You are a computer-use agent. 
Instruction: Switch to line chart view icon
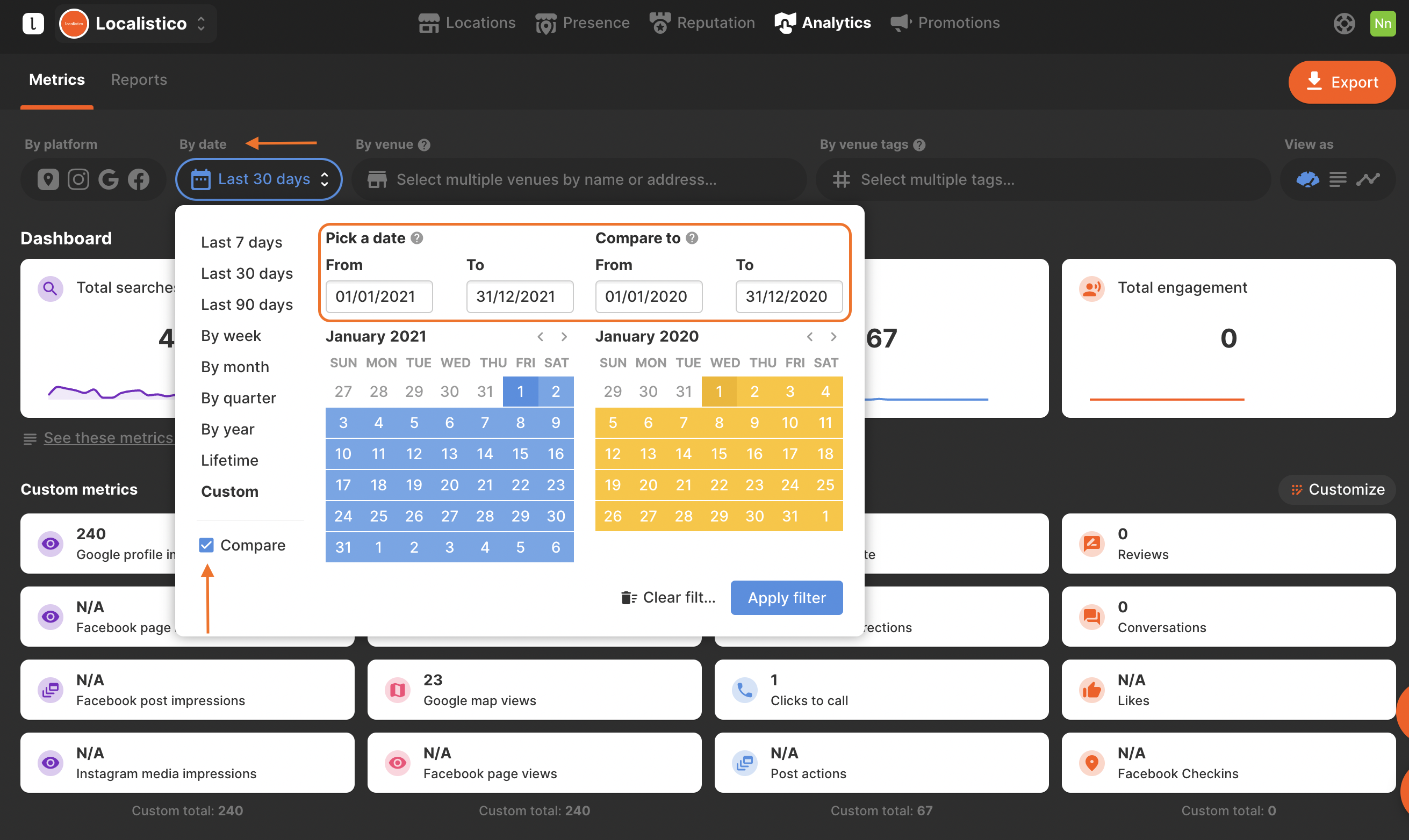click(1368, 179)
